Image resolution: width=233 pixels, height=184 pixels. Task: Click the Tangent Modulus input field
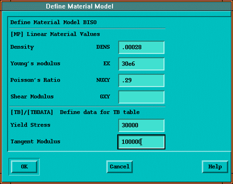141,142
